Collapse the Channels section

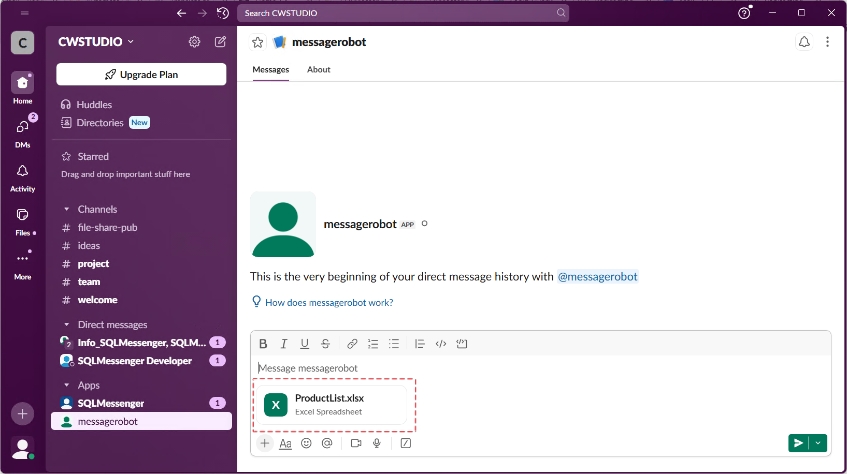[66, 209]
